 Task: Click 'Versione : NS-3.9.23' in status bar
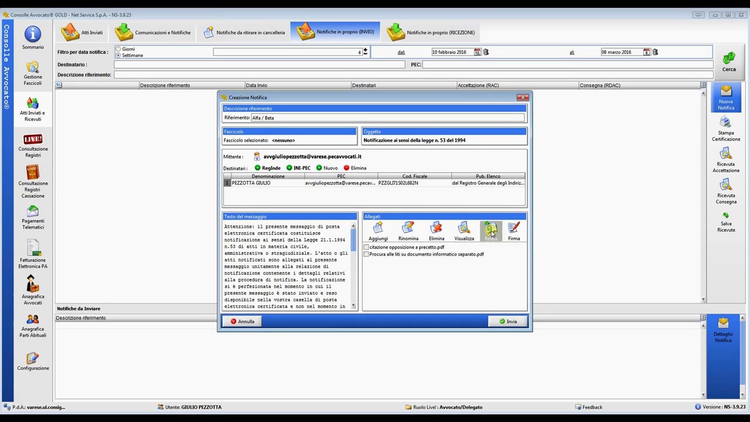720,407
